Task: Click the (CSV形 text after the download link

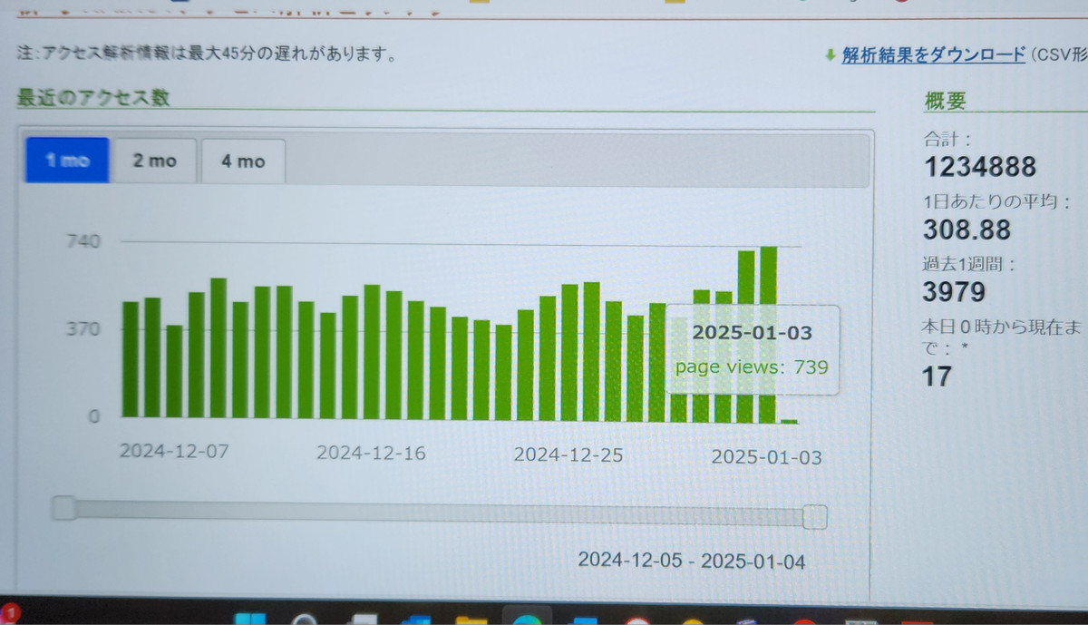Action: click(x=1058, y=54)
